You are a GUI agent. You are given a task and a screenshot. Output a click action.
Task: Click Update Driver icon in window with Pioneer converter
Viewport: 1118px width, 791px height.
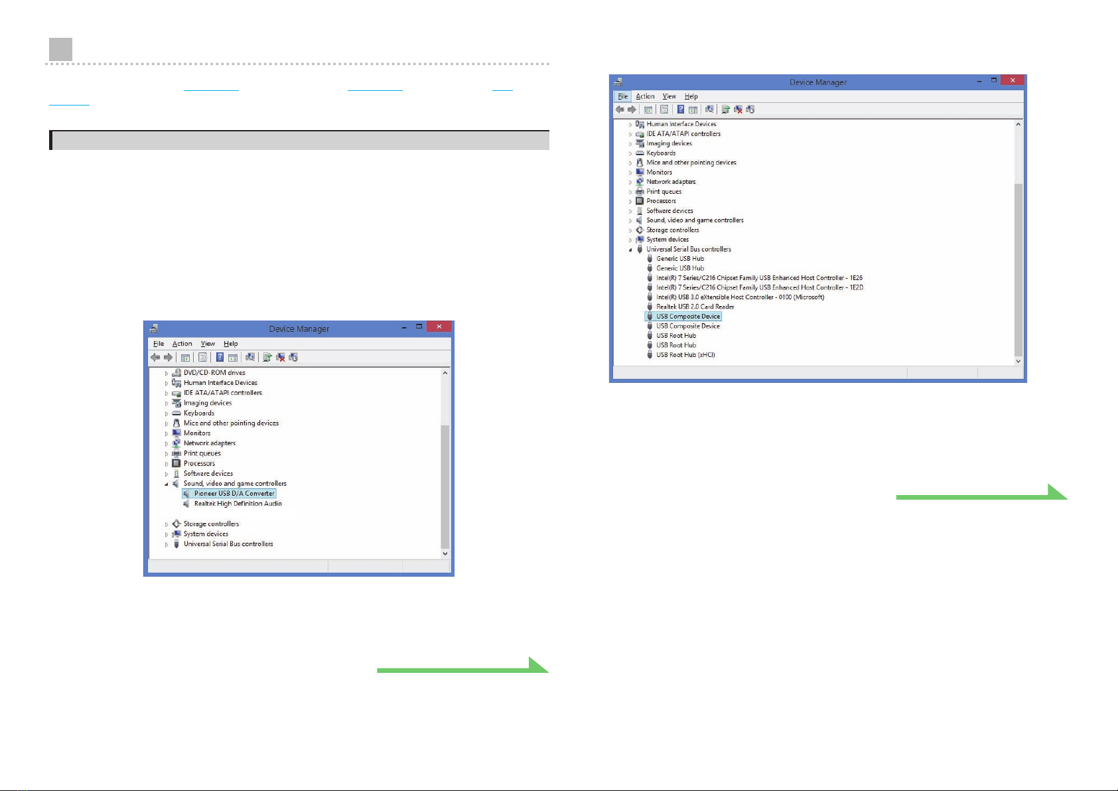point(267,357)
